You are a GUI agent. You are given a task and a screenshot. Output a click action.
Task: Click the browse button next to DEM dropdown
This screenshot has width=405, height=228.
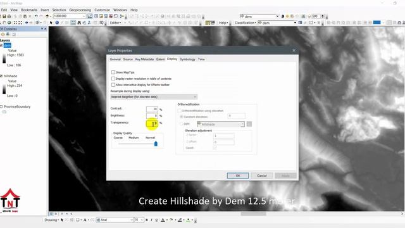249,124
